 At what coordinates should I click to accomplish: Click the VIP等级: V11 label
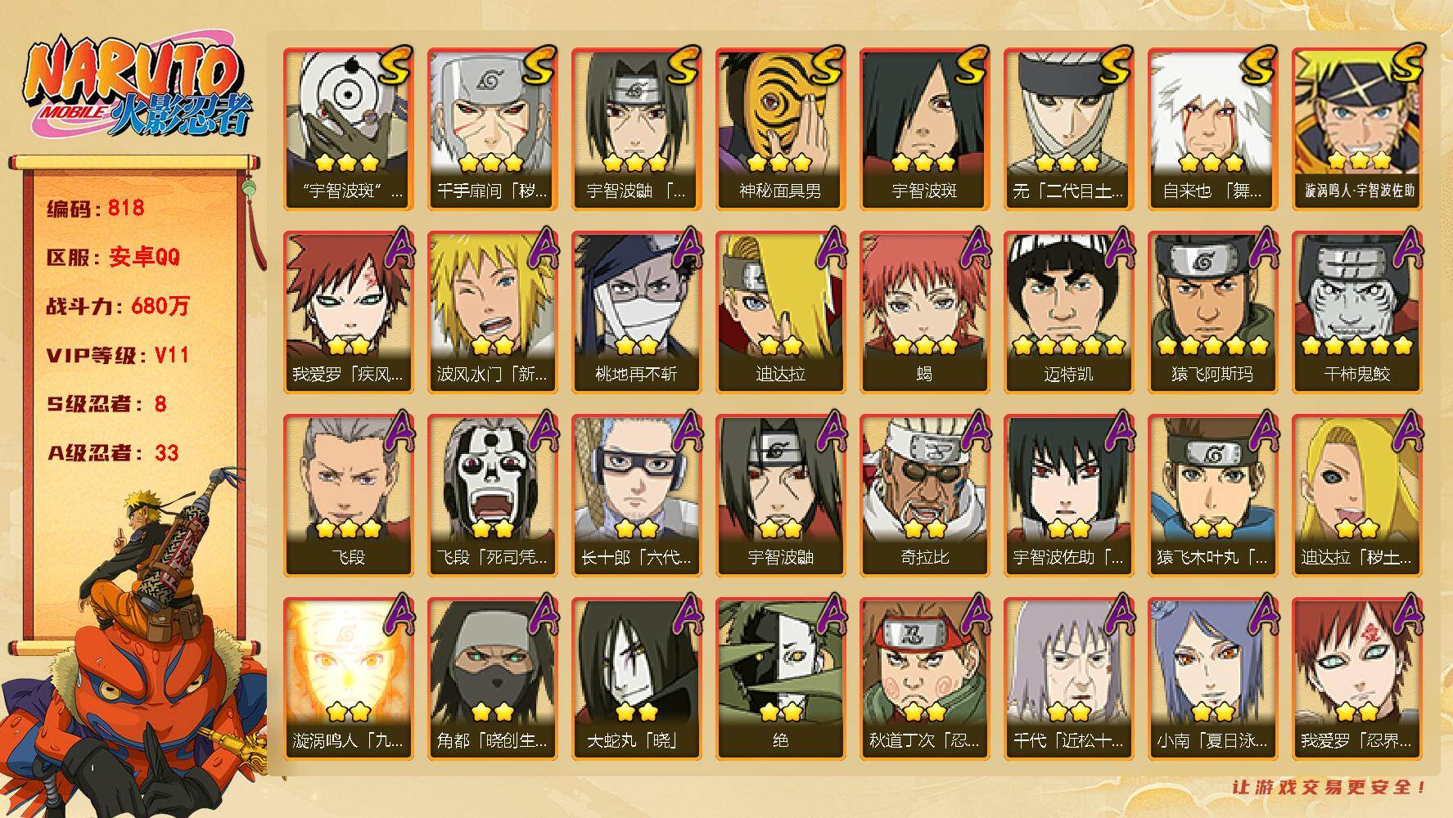(117, 355)
